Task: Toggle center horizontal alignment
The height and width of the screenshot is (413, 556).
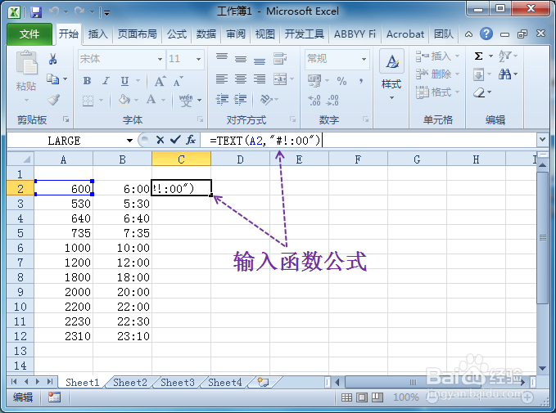Action: click(241, 79)
